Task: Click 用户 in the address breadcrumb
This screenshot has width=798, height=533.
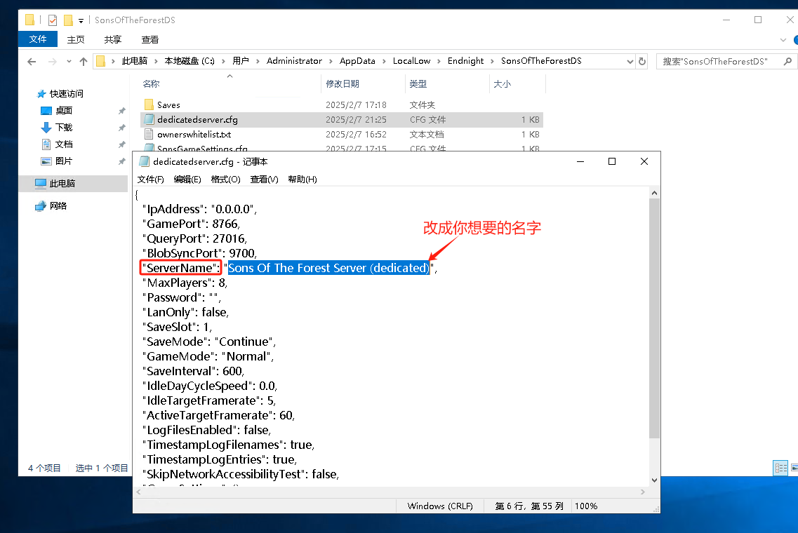Action: [241, 61]
